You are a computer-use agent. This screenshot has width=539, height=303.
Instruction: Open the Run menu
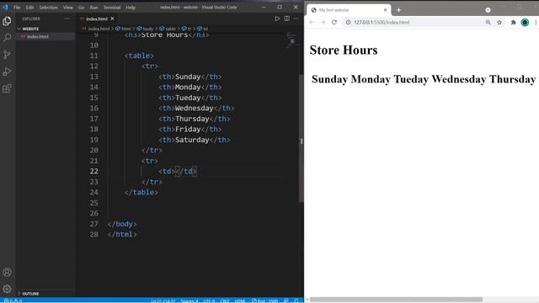(93, 8)
